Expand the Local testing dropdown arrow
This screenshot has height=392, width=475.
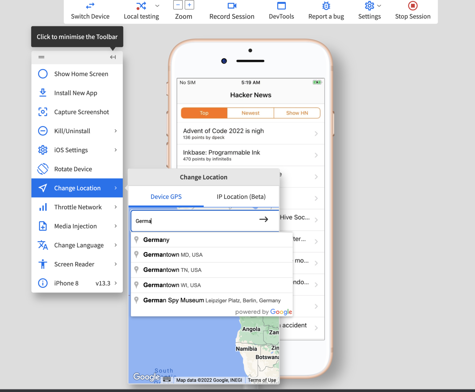[157, 6]
